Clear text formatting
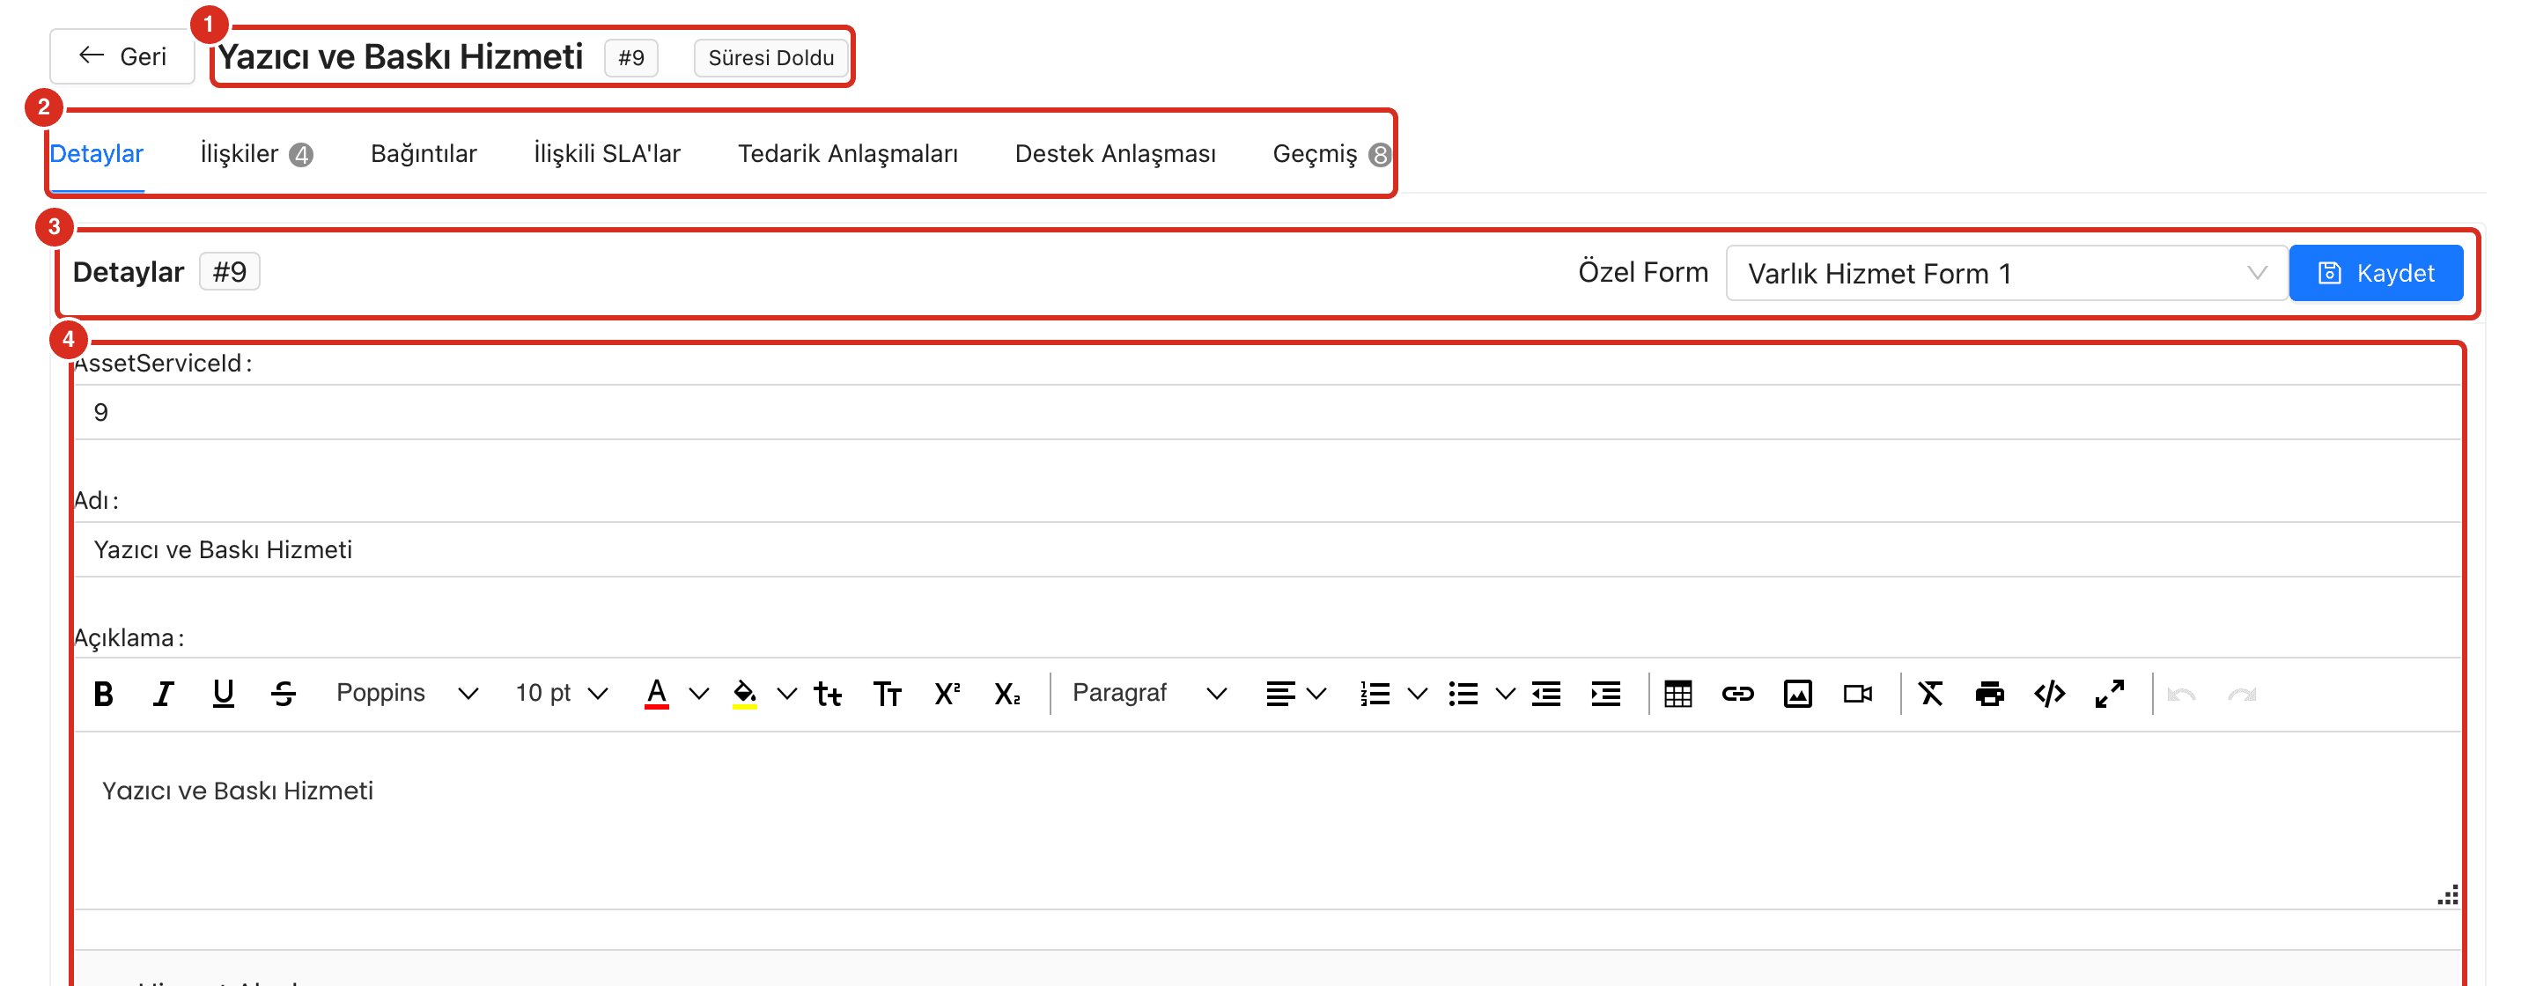The image size is (2536, 986). tap(1930, 694)
